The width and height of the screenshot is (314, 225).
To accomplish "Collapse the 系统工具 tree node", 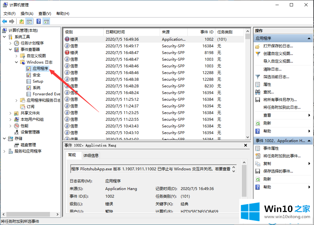I will 4,37.
